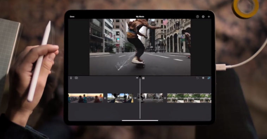Screen dimensions: 267x139
Task: Select the green building clip in timeline
Action: [x=189, y=98]
